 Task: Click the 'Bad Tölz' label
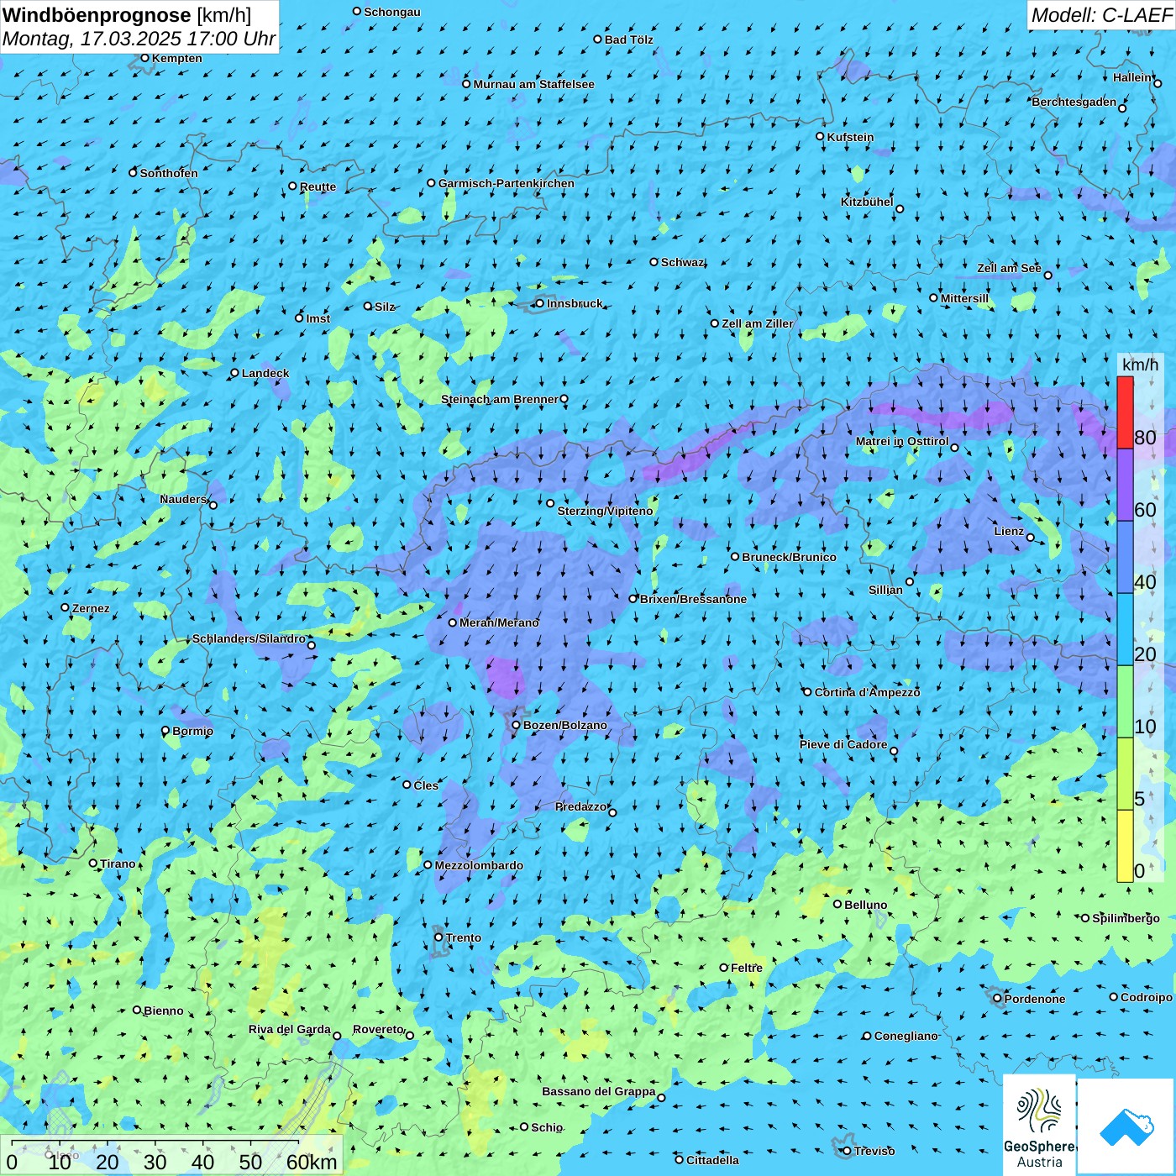click(628, 39)
